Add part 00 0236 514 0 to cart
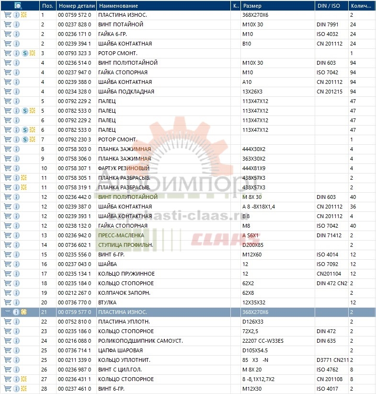Image resolution: width=376 pixels, height=394 pixels. [x=8, y=63]
